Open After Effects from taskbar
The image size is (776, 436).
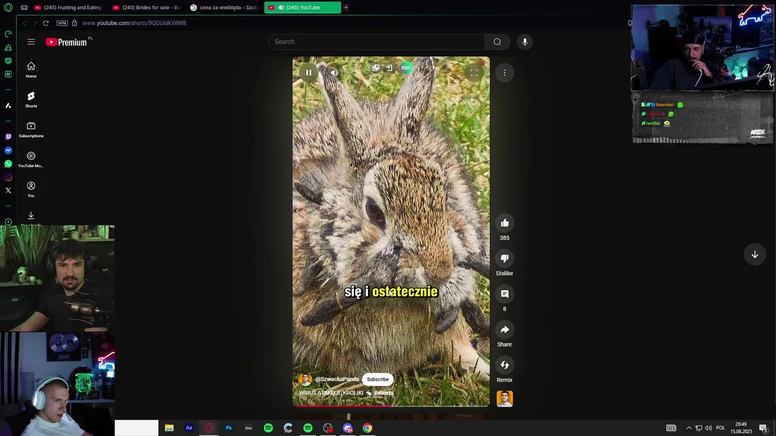[189, 428]
